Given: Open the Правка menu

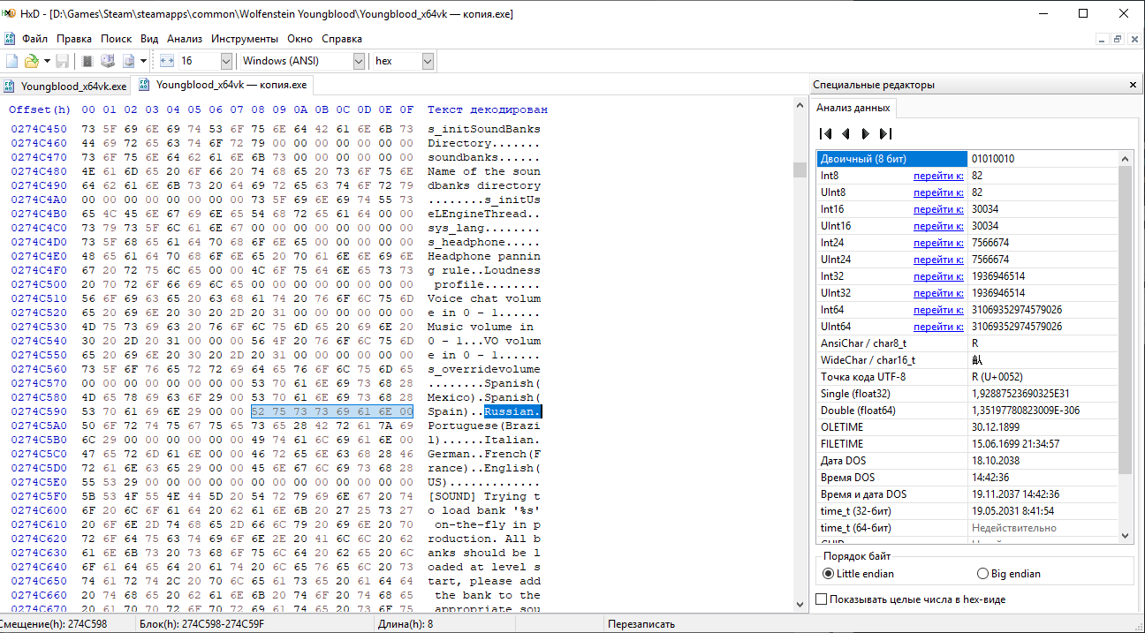Looking at the screenshot, I should [x=74, y=39].
